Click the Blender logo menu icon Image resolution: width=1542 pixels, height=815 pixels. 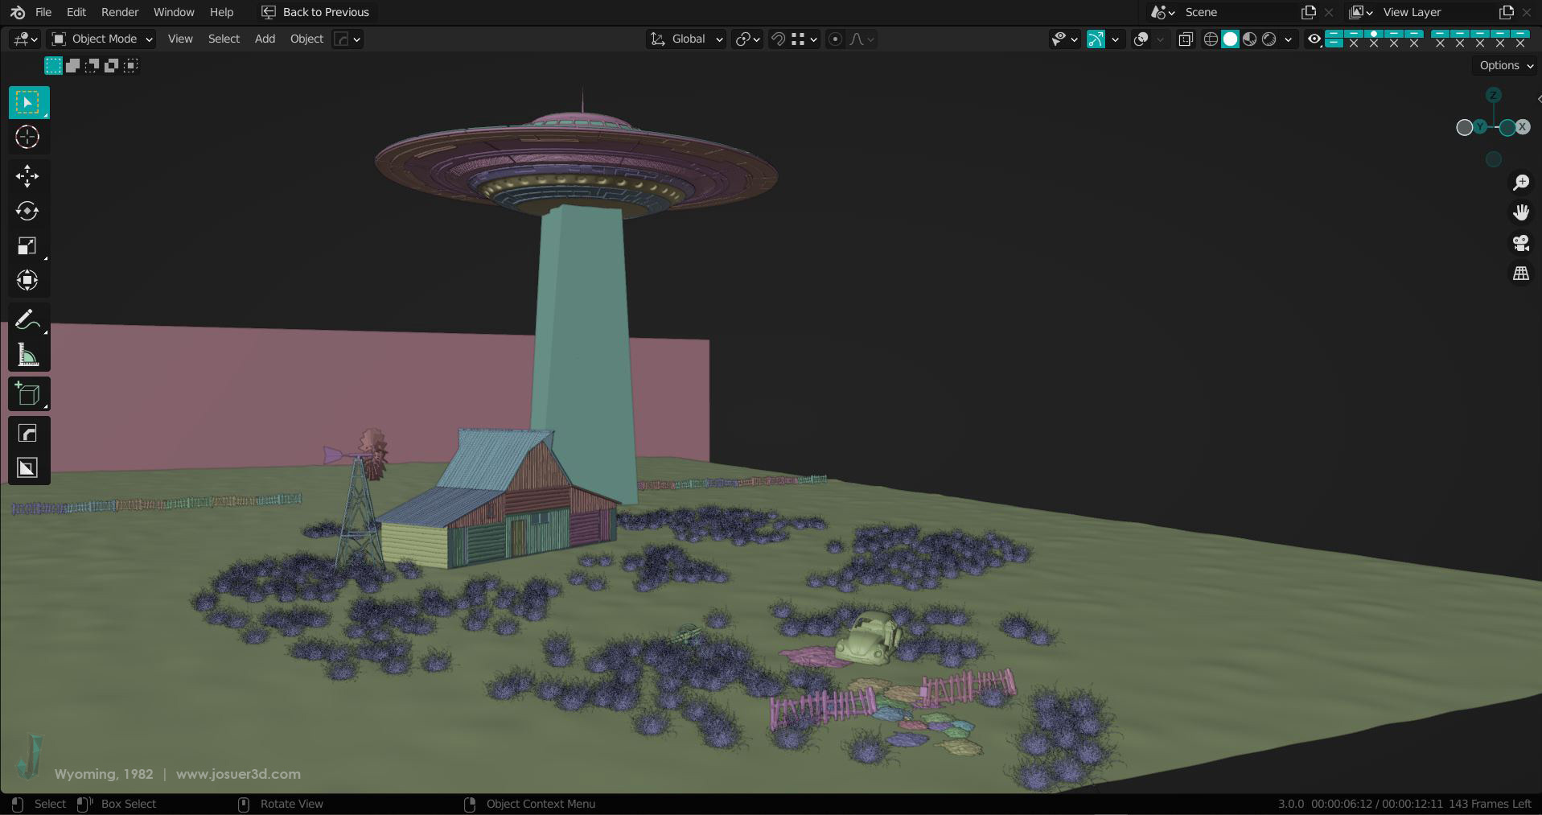pyautogui.click(x=17, y=12)
